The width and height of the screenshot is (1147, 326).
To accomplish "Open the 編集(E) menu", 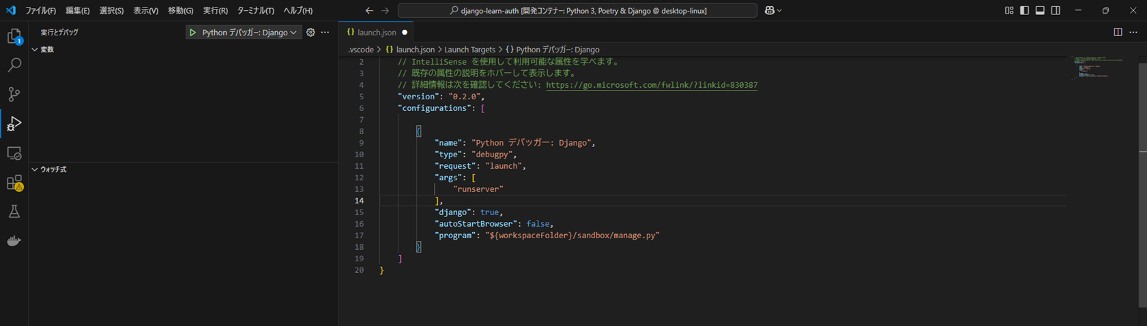I will [x=77, y=10].
